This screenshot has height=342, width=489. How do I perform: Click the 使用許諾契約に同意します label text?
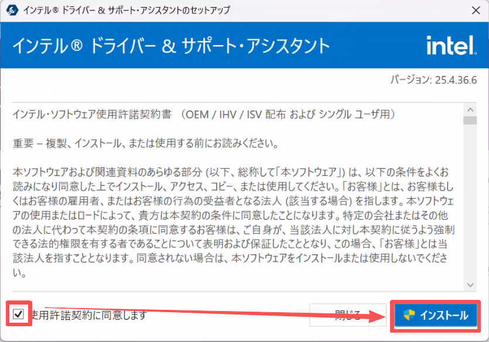[88, 315]
